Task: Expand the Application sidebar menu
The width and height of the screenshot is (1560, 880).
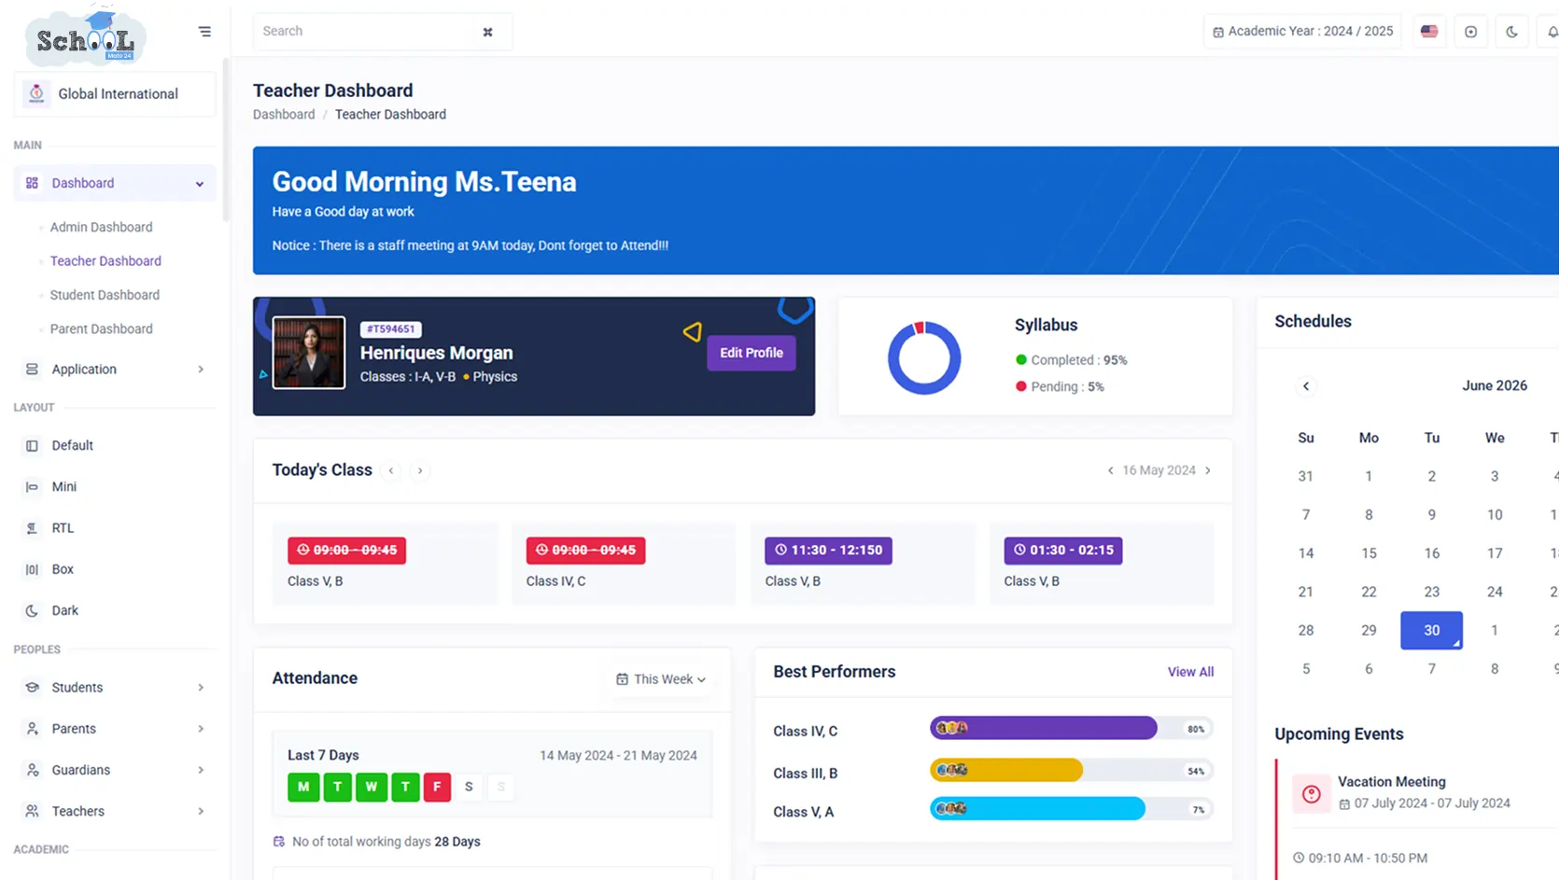Action: [201, 370]
